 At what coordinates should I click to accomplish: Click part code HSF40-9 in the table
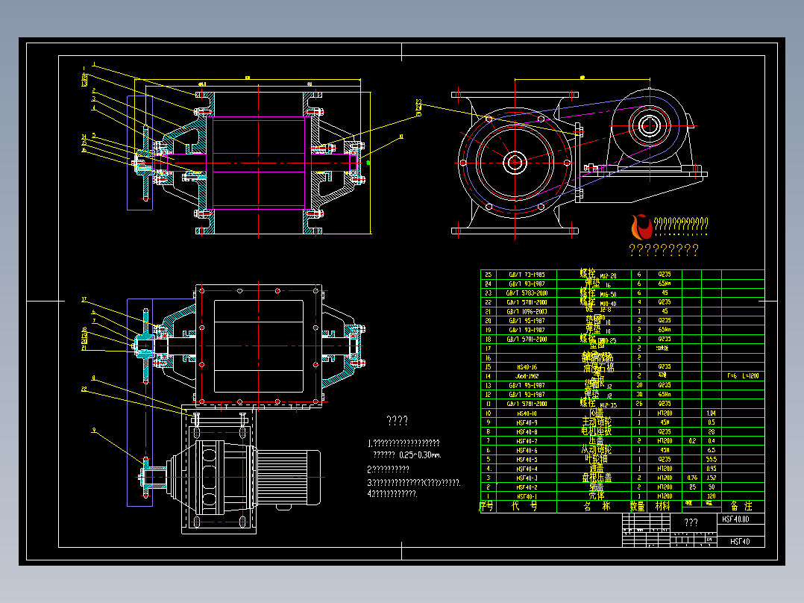coord(527,423)
